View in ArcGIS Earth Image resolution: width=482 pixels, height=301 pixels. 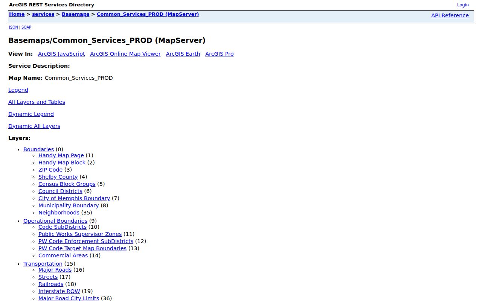tap(183, 54)
